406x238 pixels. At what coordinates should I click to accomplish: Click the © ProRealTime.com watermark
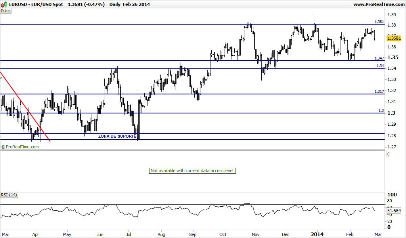pos(20,147)
